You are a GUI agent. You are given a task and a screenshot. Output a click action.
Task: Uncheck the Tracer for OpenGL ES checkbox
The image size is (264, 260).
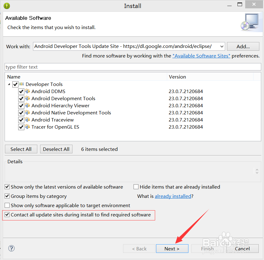(x=21, y=127)
